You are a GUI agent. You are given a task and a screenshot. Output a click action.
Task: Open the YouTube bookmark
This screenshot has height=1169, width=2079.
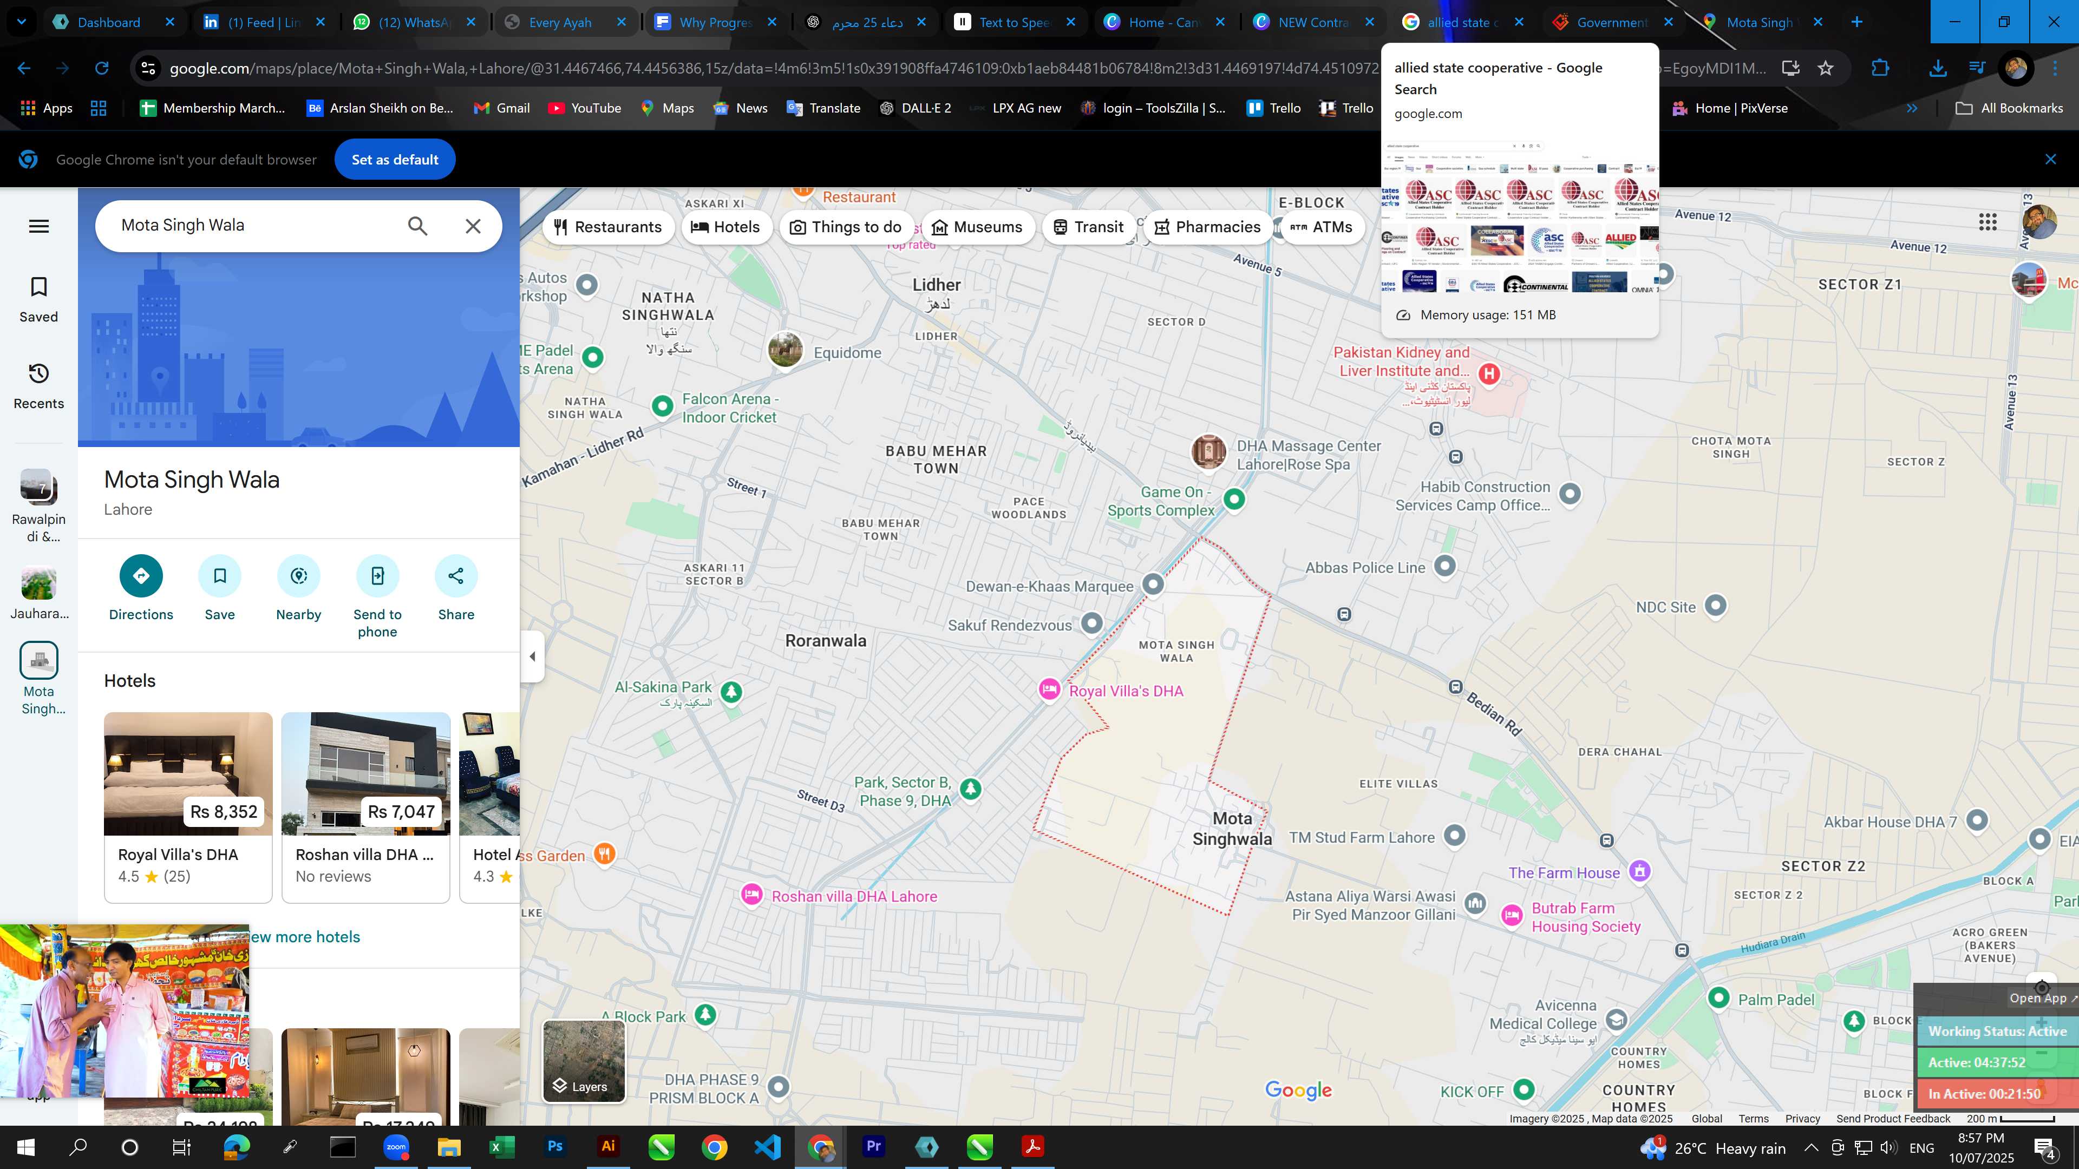[585, 108]
